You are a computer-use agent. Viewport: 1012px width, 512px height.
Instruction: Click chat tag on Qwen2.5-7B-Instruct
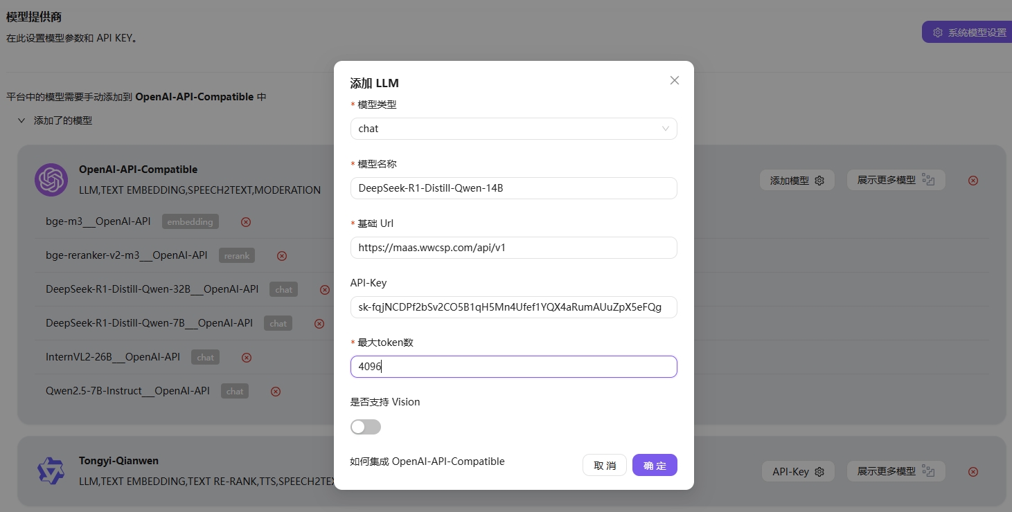(235, 391)
